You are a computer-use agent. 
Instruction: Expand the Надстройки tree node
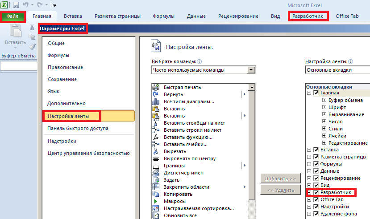(309, 207)
